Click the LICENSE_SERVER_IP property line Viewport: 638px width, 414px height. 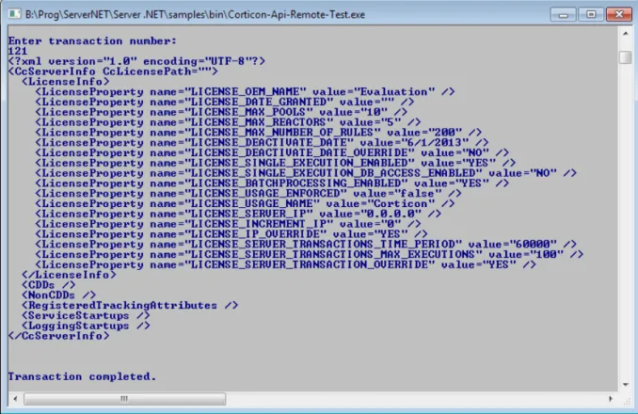pyautogui.click(x=238, y=214)
